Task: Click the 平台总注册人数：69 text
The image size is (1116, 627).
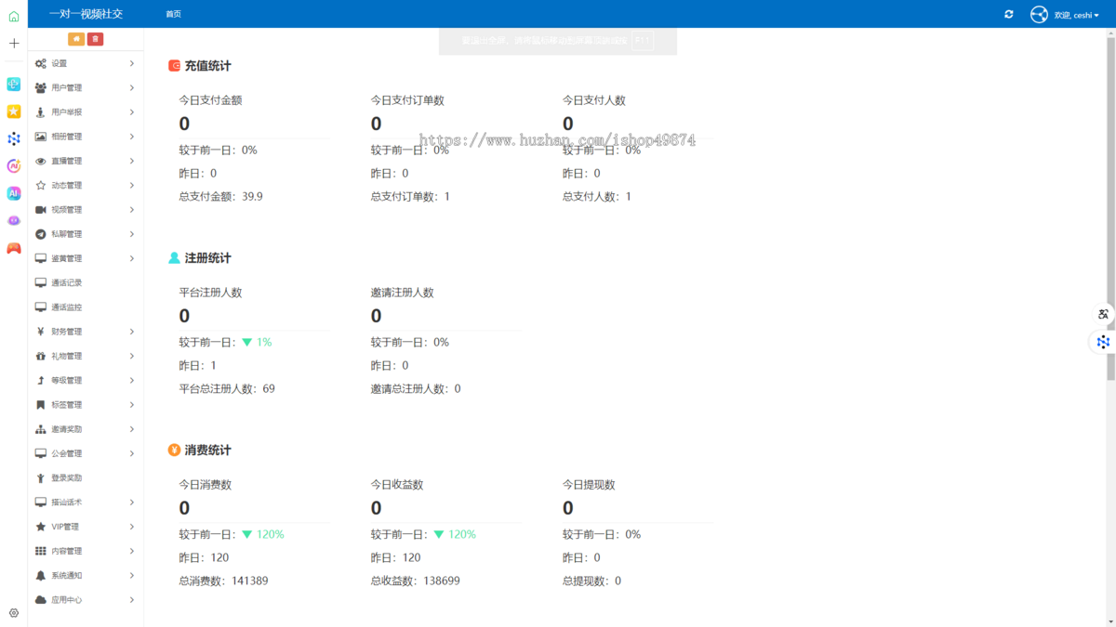Action: (x=227, y=389)
